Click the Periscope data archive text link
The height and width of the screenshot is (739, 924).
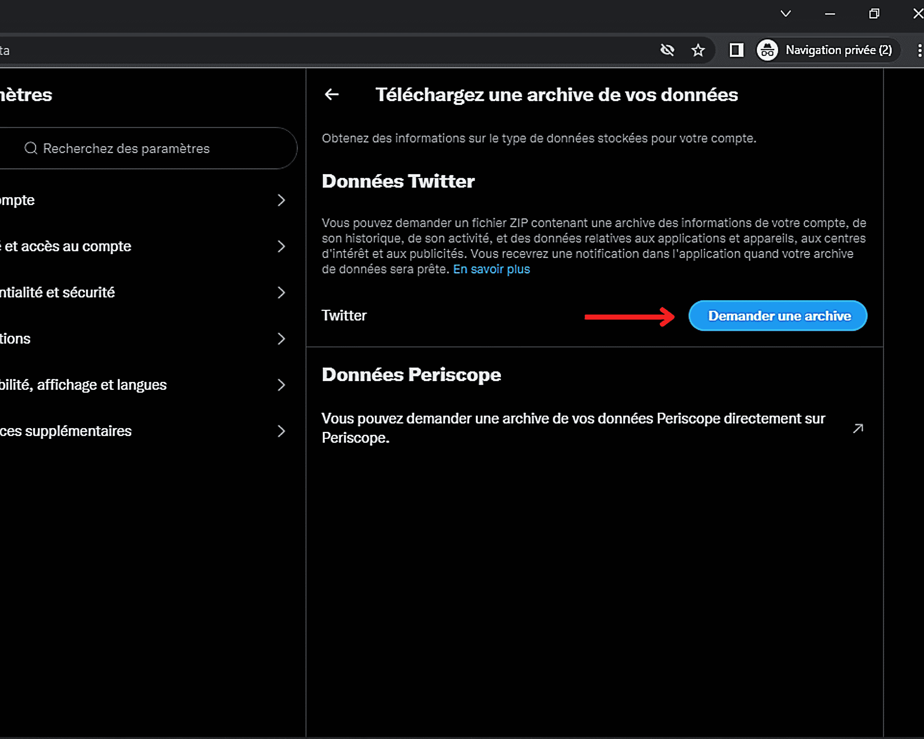pyautogui.click(x=573, y=428)
